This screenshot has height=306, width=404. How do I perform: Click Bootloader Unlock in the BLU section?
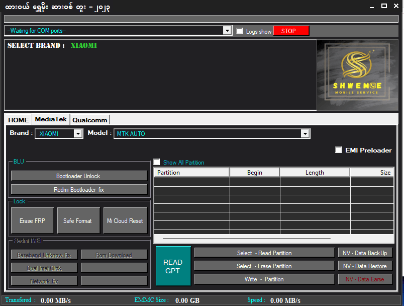pos(78,176)
